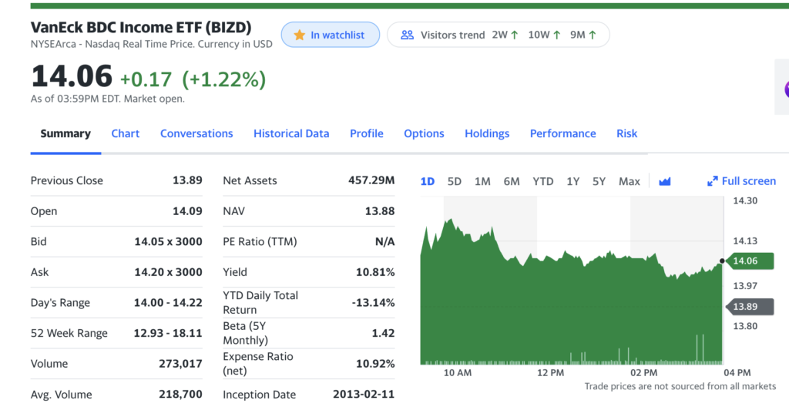Open the area chart type icon
Image resolution: width=789 pixels, height=417 pixels.
click(665, 181)
